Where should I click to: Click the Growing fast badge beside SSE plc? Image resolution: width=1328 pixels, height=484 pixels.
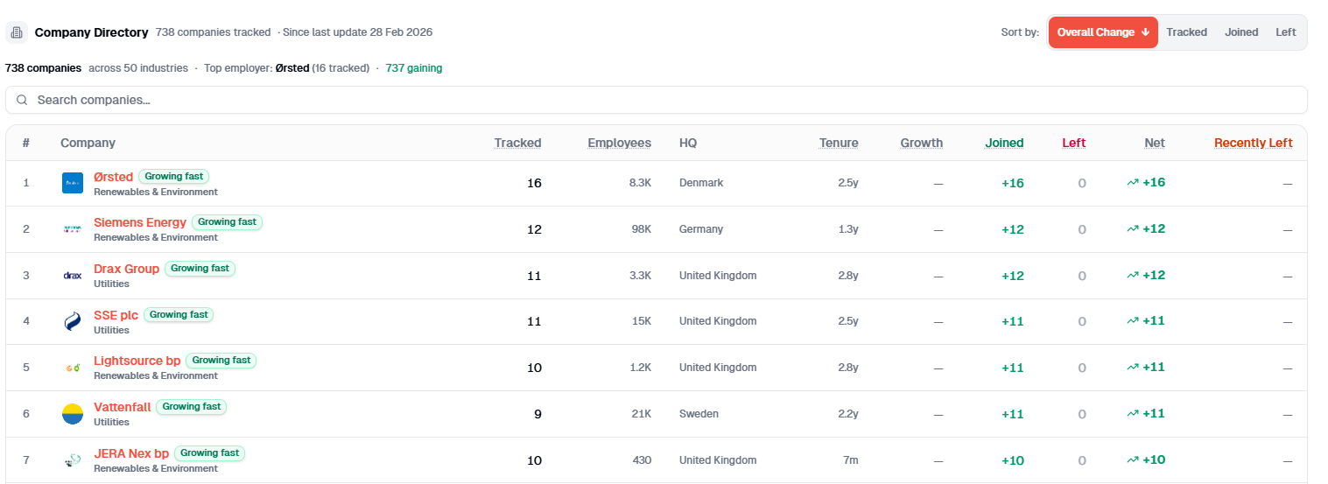[179, 314]
